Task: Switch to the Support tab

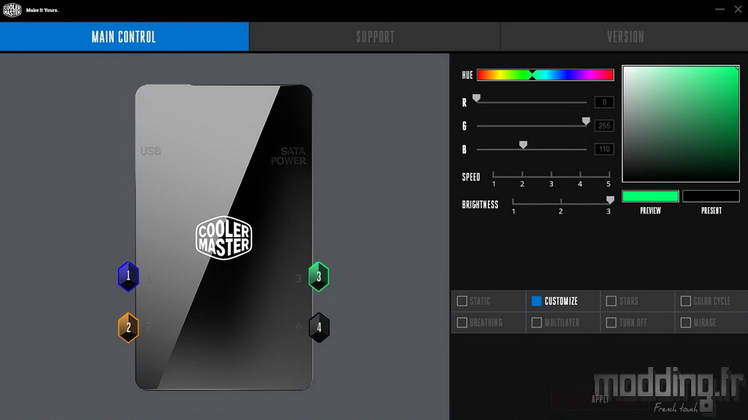Action: tap(375, 37)
